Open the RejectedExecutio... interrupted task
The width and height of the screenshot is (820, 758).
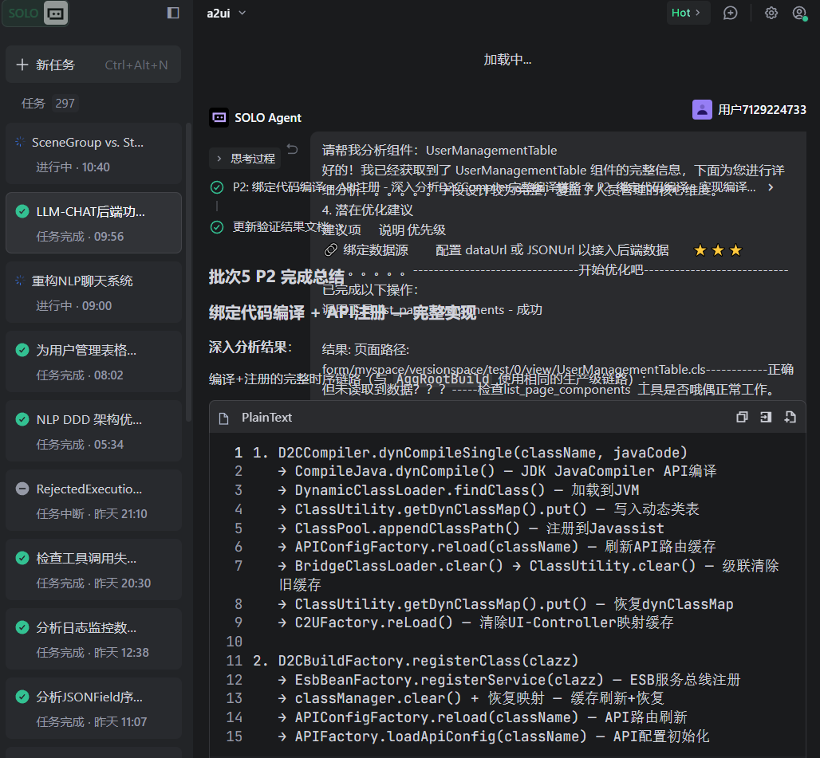(93, 501)
